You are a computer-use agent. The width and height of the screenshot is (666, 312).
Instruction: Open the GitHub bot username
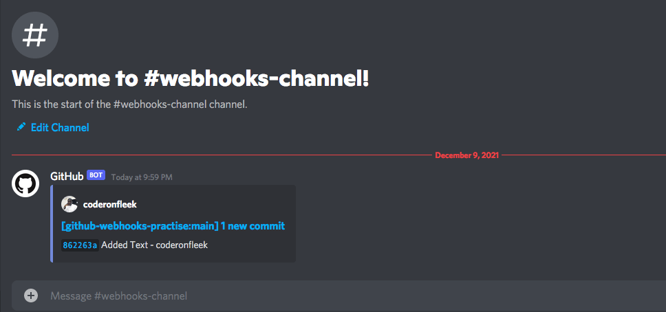pyautogui.click(x=67, y=176)
